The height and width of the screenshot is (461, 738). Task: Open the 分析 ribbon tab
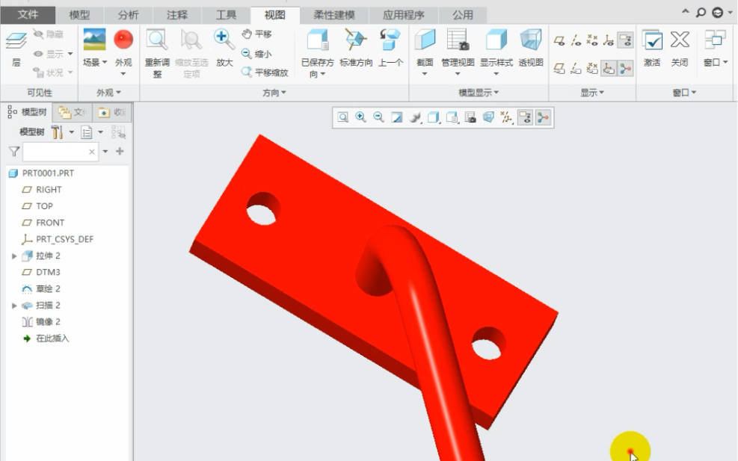(128, 15)
